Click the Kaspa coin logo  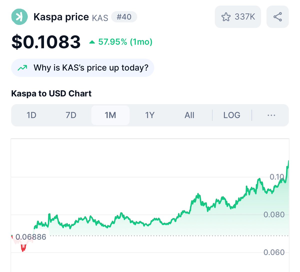tap(19, 17)
